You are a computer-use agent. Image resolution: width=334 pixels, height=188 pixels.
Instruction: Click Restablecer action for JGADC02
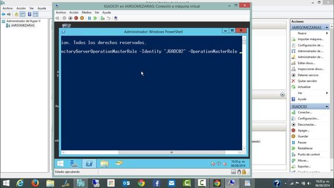[x=305, y=148]
